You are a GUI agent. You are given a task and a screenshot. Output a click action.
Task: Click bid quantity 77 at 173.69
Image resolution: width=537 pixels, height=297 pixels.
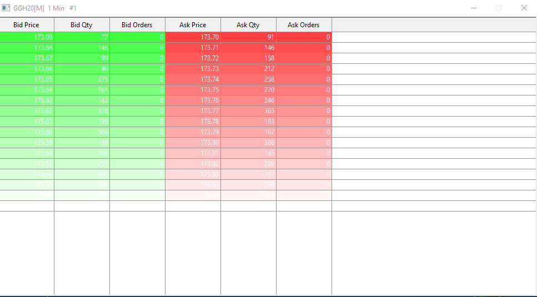point(82,37)
